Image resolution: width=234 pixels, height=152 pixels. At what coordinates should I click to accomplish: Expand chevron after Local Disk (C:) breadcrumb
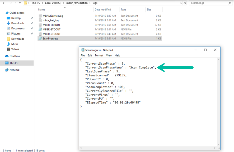(64, 3)
